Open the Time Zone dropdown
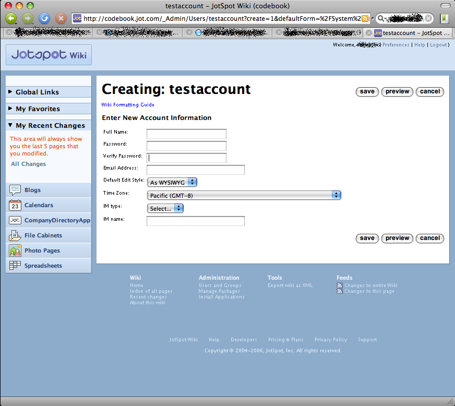 coord(244,195)
